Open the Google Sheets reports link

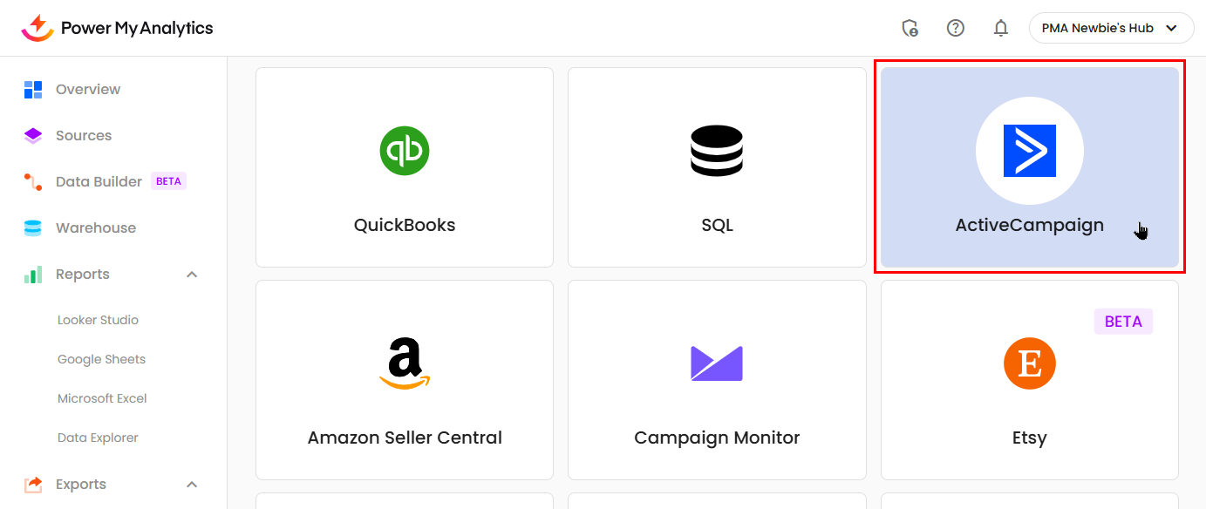[101, 359]
